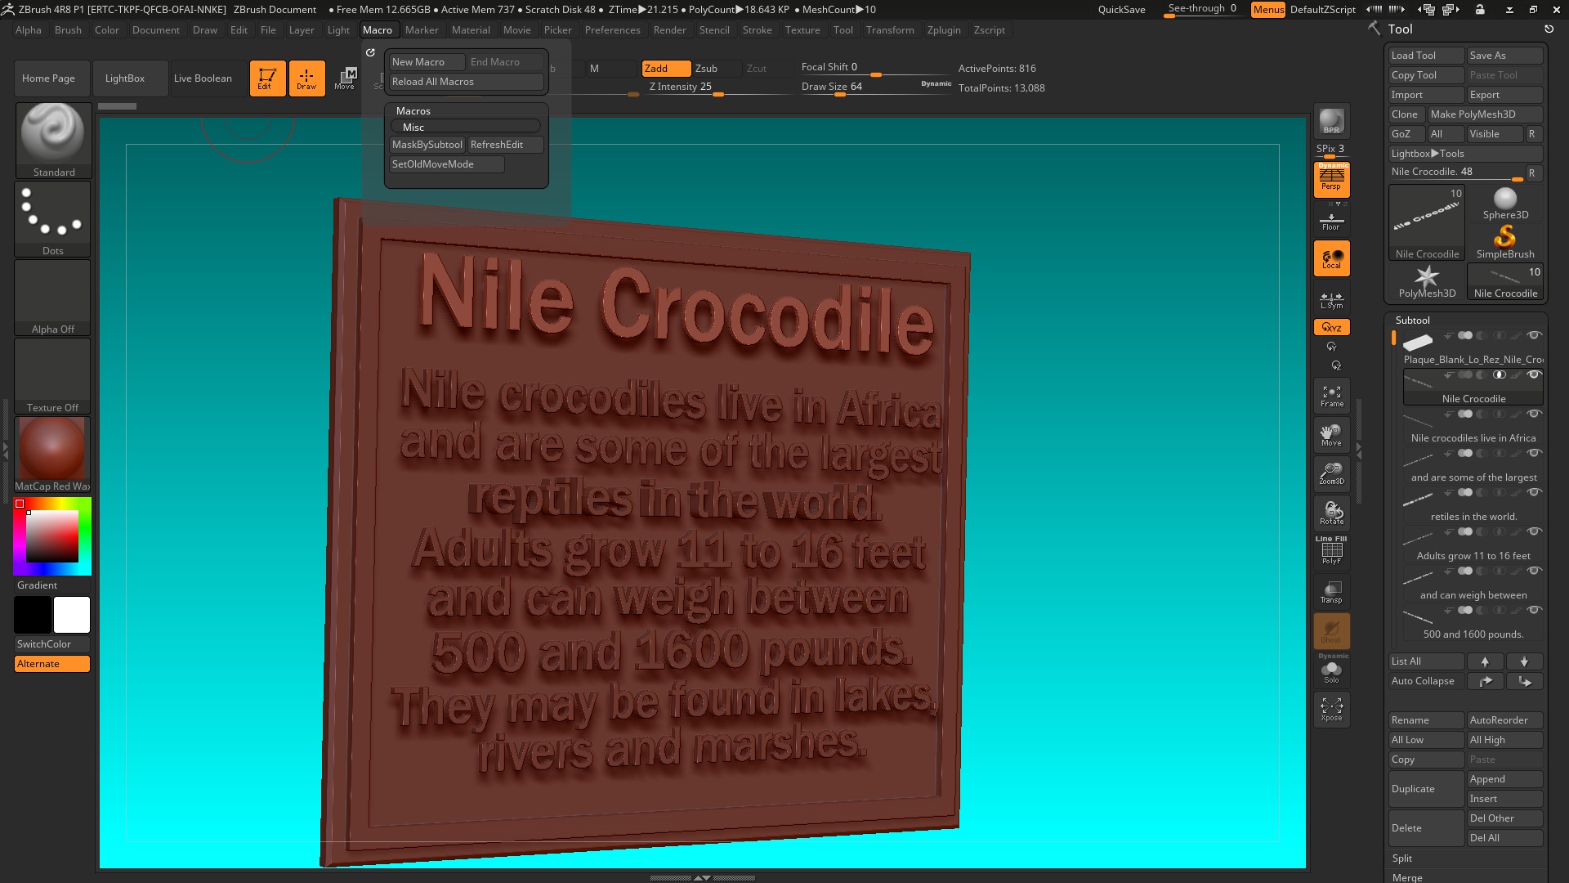Hide the Plaque_Blank_Lo_Rez subtool
Screen dimensions: 1569x883
coord(1535,335)
